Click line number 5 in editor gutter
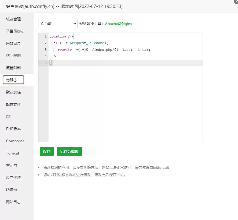Screen dimensions: 238x220 (x=45, y=63)
